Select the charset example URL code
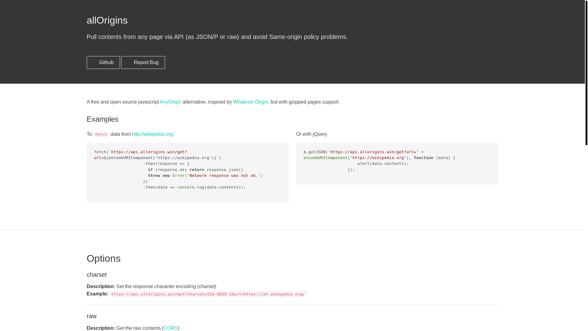The height and width of the screenshot is (331, 588). coord(208,294)
